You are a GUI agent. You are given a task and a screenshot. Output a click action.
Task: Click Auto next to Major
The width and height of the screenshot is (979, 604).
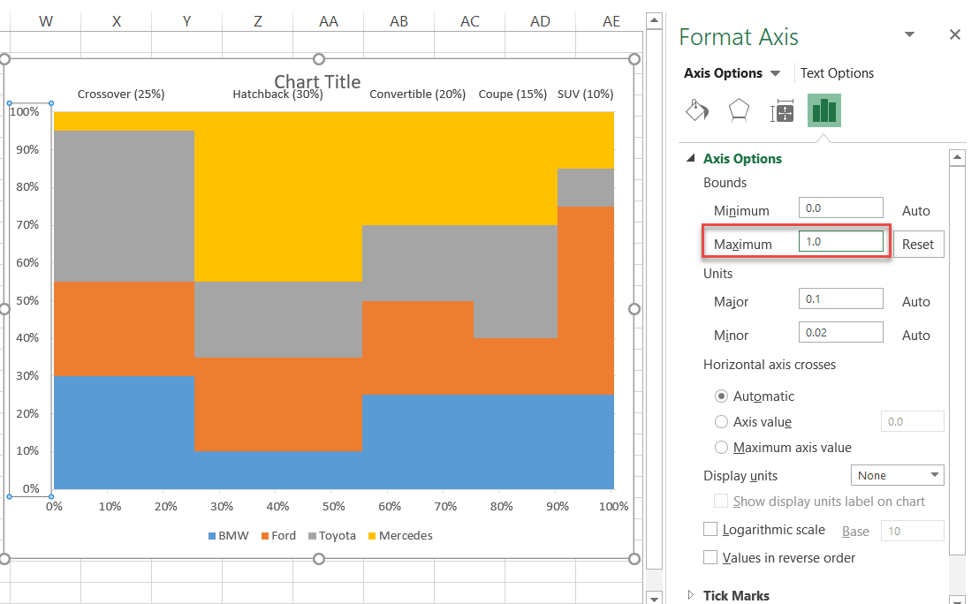tap(916, 302)
